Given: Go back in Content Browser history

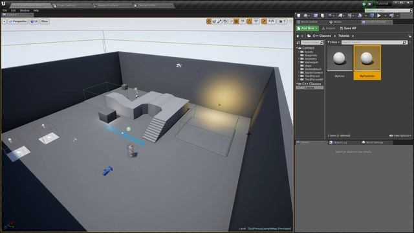Looking at the screenshot, I should click(x=298, y=36).
